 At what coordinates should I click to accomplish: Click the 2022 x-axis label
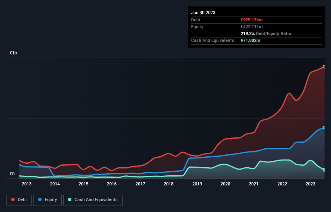tap(282, 184)
